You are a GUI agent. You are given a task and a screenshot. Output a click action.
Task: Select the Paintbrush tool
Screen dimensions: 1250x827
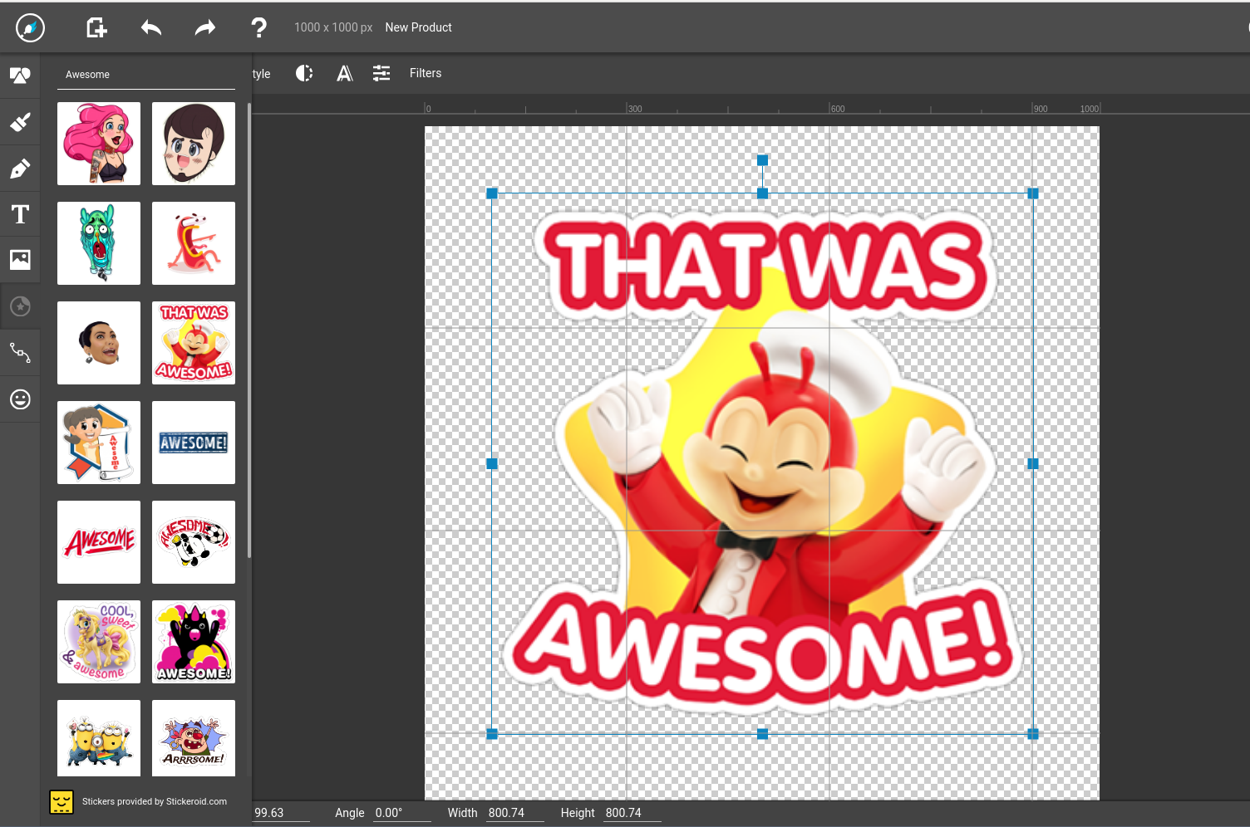click(20, 122)
